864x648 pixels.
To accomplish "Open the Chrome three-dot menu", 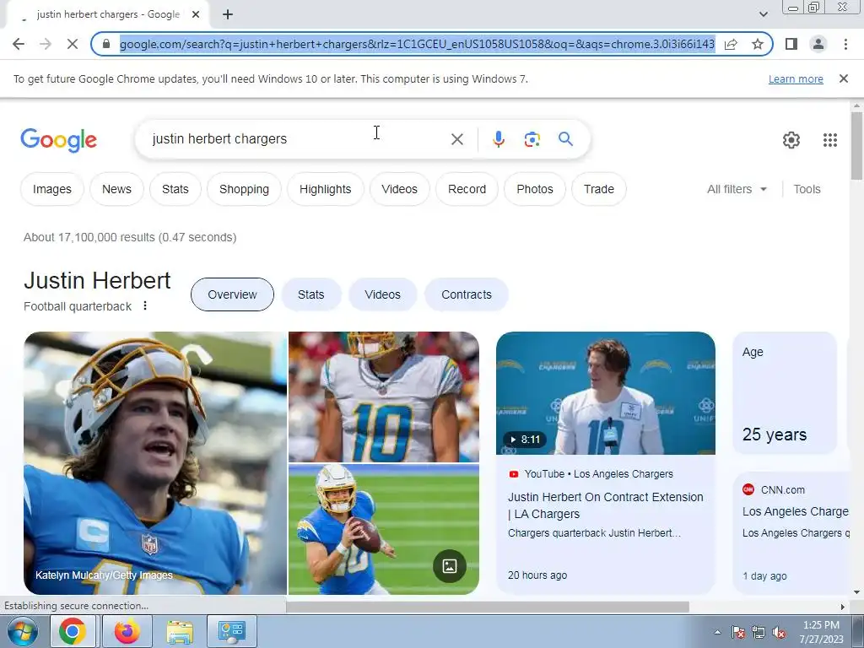I will tap(845, 44).
